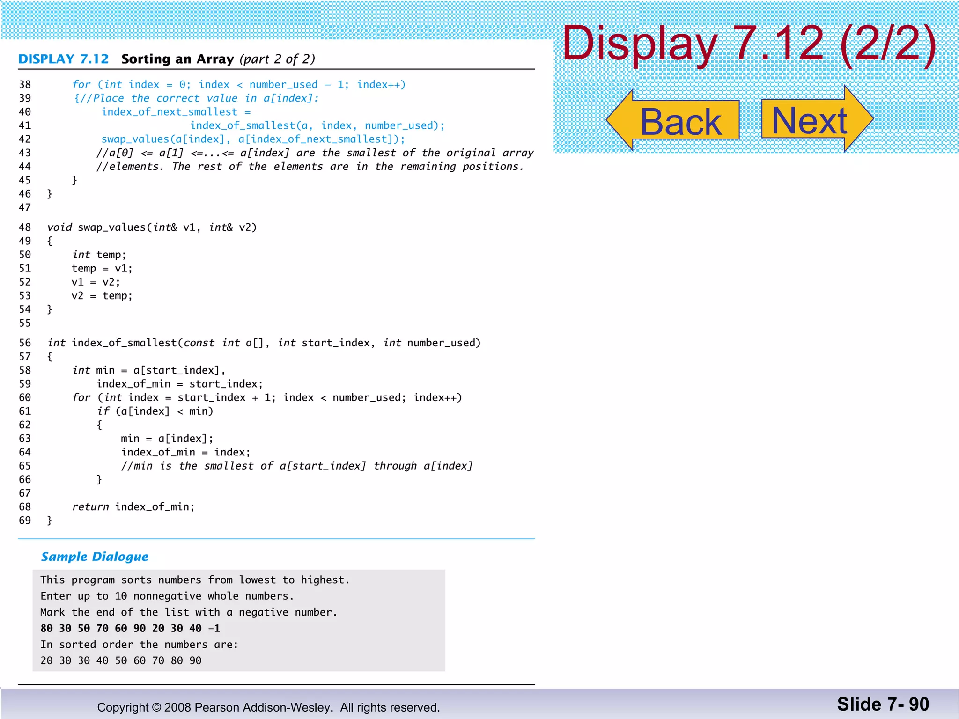
Task: Click the swap_values call on line 42
Action: [253, 139]
